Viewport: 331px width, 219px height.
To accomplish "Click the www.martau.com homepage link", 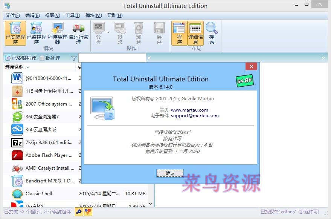I will pos(189,110).
